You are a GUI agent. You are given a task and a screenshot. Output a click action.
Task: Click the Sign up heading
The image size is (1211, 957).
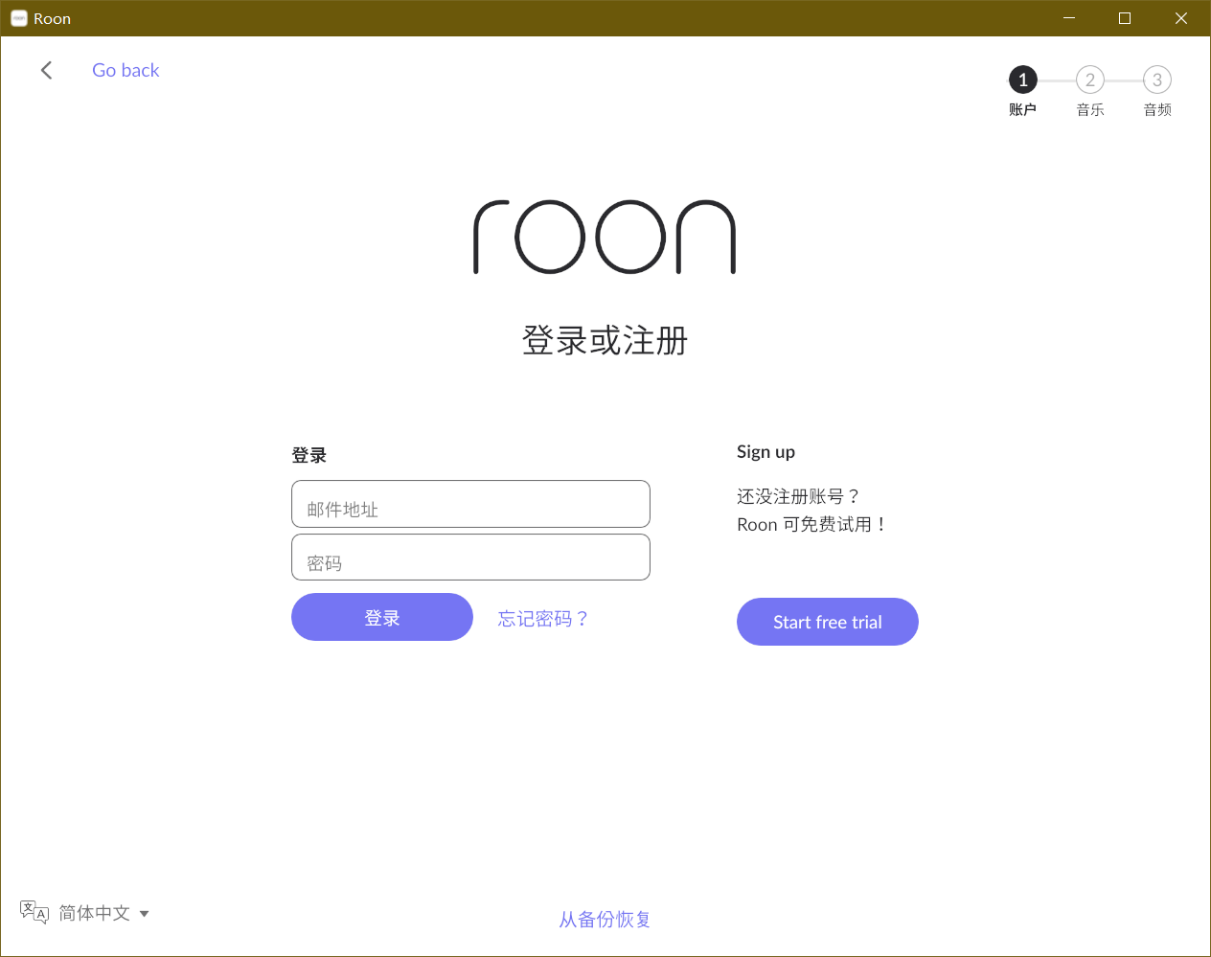click(765, 452)
